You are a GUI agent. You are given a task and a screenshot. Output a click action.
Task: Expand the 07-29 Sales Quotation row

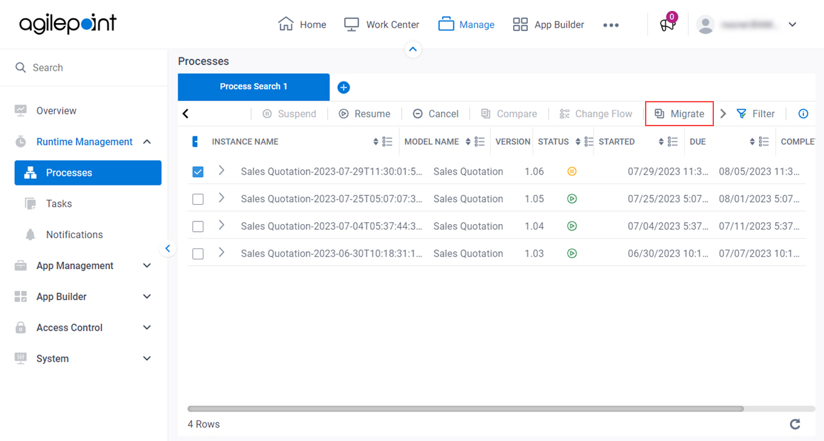tap(221, 171)
